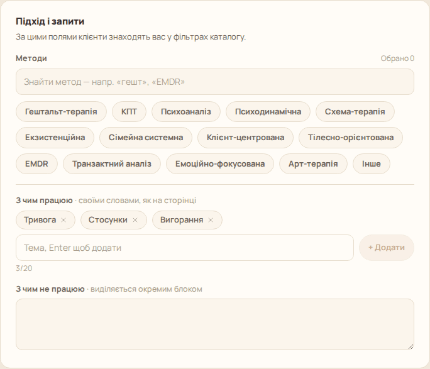Enable the Клієнт-центрована method chip
430x369 pixels.
245,137
